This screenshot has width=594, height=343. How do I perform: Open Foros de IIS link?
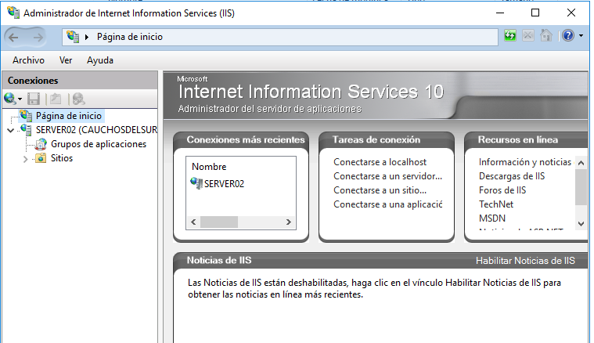tap(502, 190)
